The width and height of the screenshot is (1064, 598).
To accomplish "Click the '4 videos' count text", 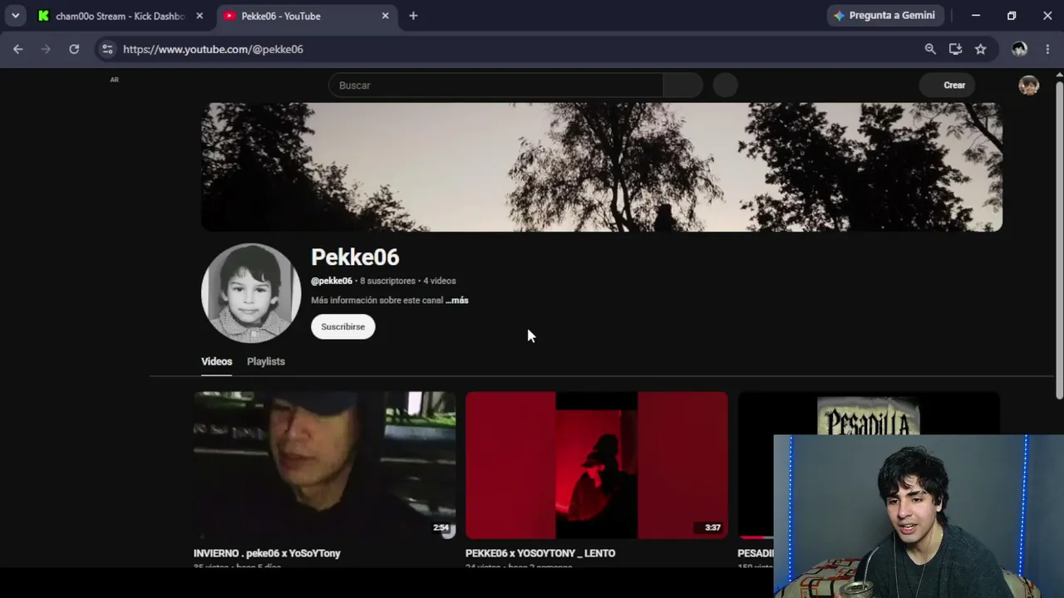I will 440,281.
